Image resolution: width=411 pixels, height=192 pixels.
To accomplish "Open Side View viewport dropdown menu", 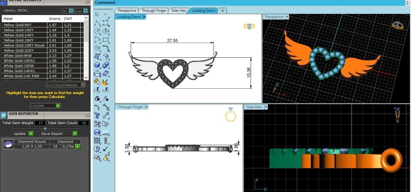I will 266,107.
